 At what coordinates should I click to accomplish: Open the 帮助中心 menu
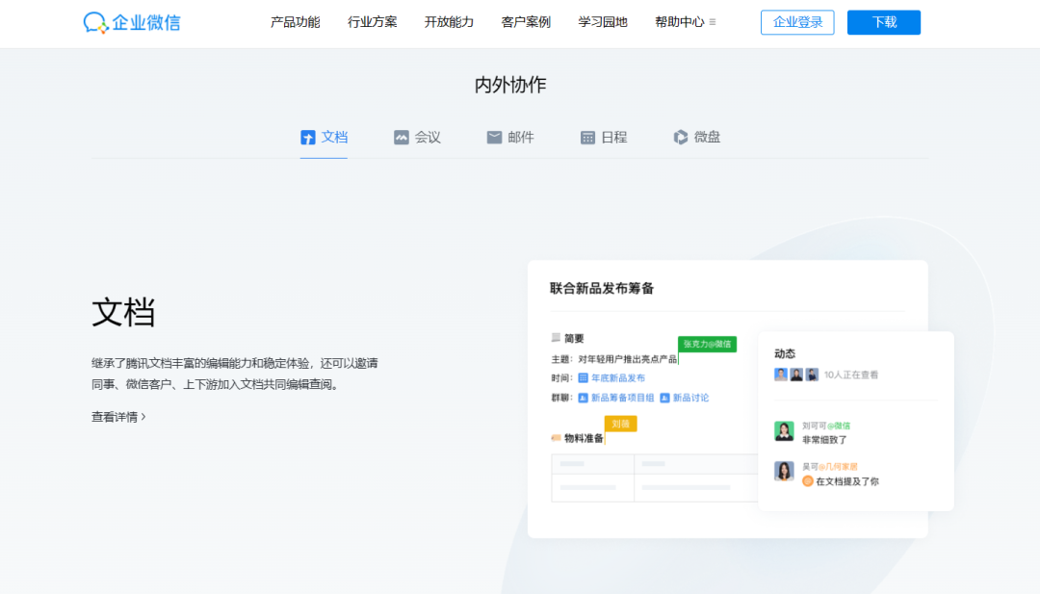679,22
